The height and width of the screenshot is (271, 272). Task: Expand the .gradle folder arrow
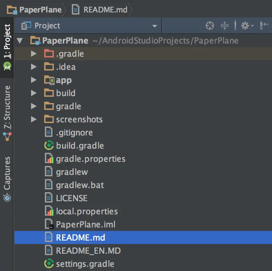pos(33,54)
